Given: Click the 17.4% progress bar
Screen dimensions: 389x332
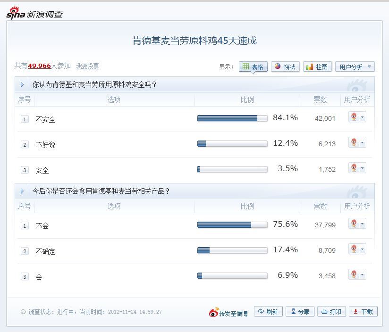Looking at the screenshot, I should [232, 250].
